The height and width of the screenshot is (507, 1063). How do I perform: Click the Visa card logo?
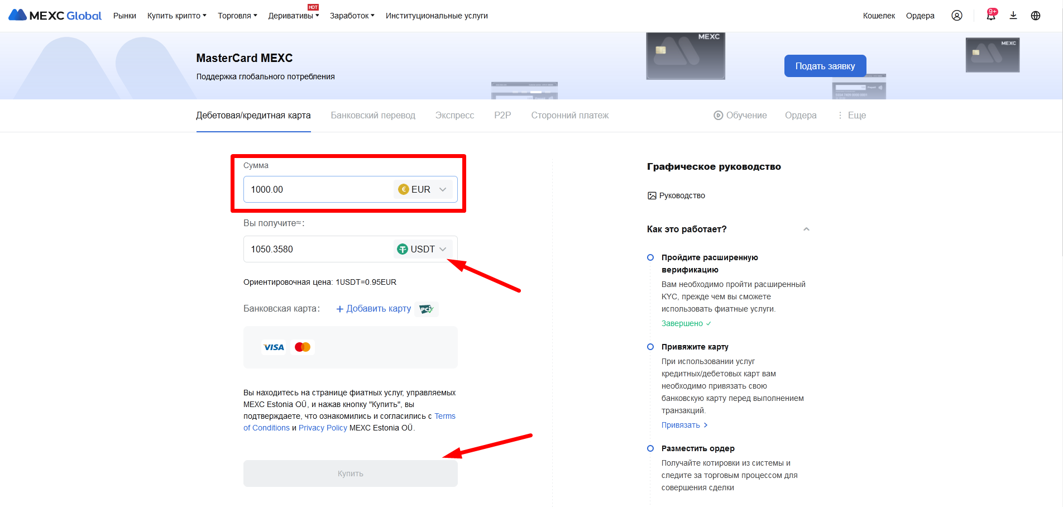coord(274,347)
